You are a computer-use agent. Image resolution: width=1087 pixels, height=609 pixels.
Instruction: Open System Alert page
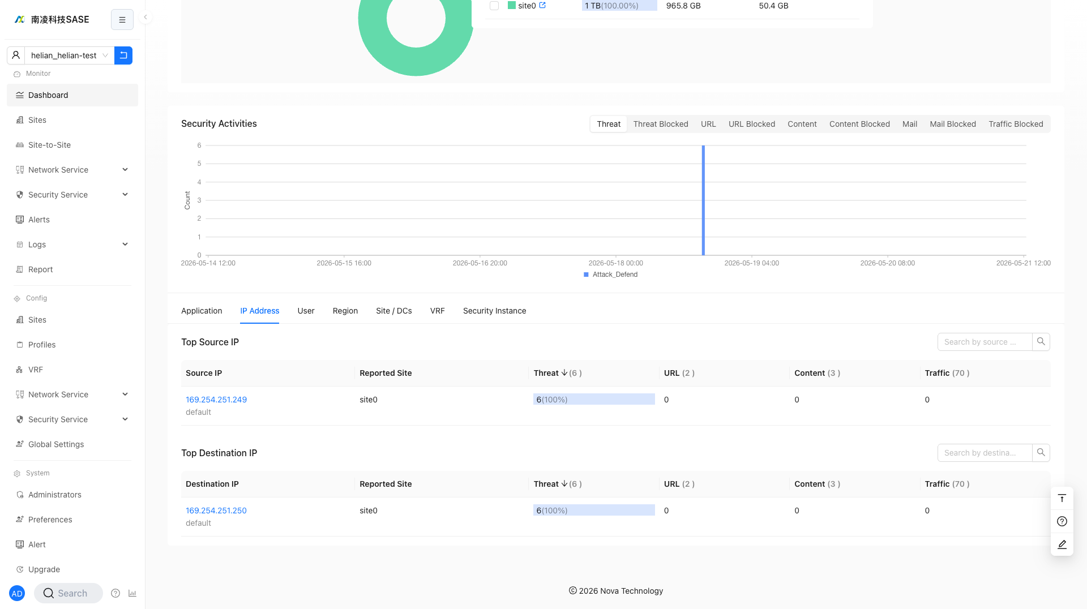click(x=72, y=544)
